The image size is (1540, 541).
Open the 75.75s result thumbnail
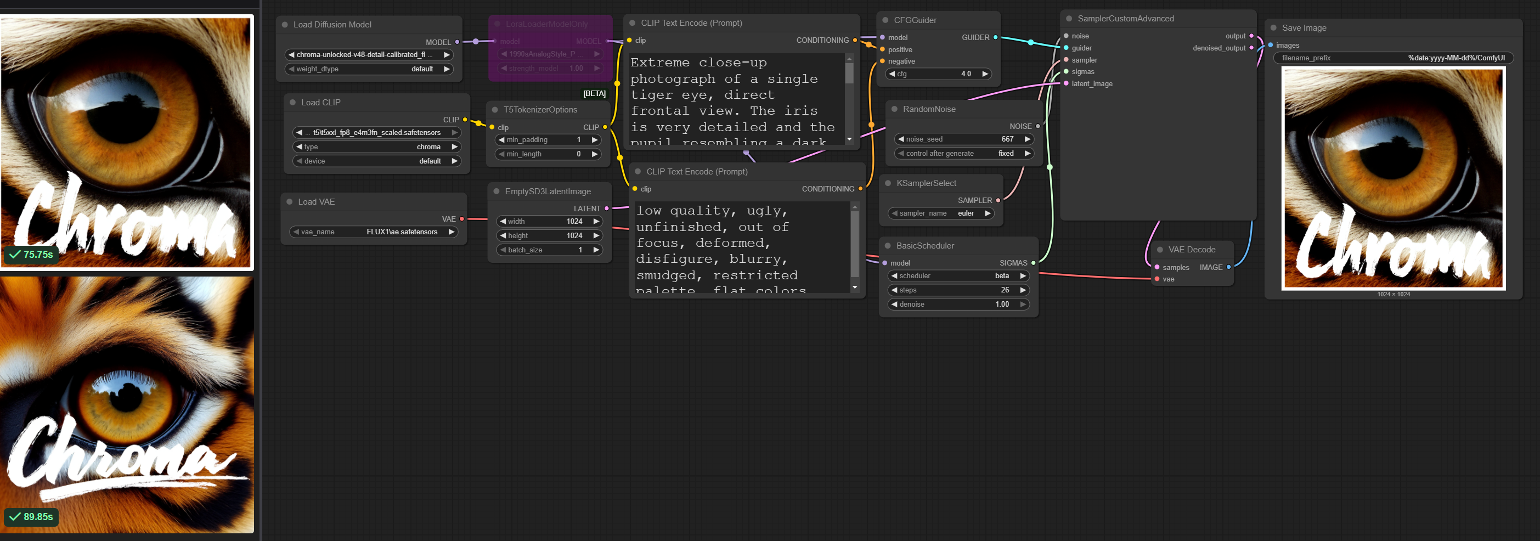pos(127,142)
